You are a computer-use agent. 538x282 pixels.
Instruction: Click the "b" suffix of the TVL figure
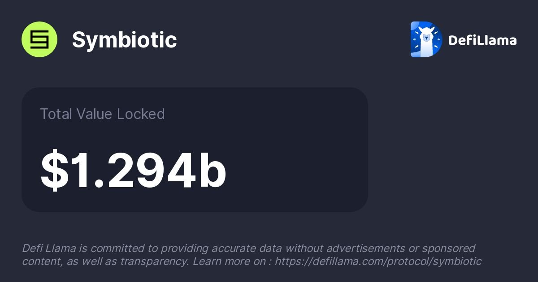[x=212, y=171]
